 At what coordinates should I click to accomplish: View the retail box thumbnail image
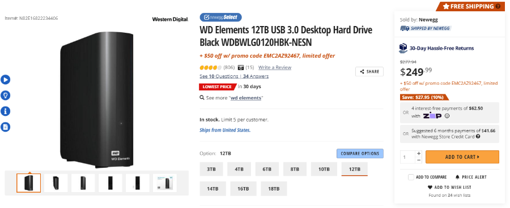click(165, 183)
